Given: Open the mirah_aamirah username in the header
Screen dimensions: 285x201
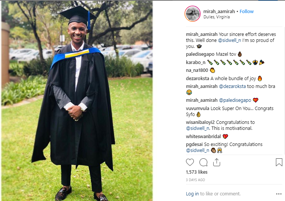Looking at the screenshot, I should [x=219, y=12].
